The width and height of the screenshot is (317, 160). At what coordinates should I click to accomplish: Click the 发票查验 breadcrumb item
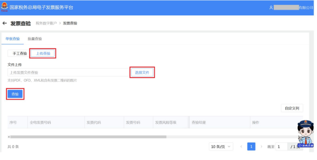(x=70, y=23)
